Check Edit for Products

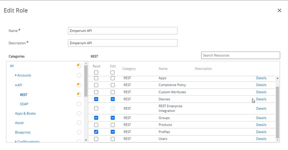pos(113,125)
